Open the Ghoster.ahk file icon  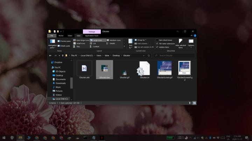point(84,68)
